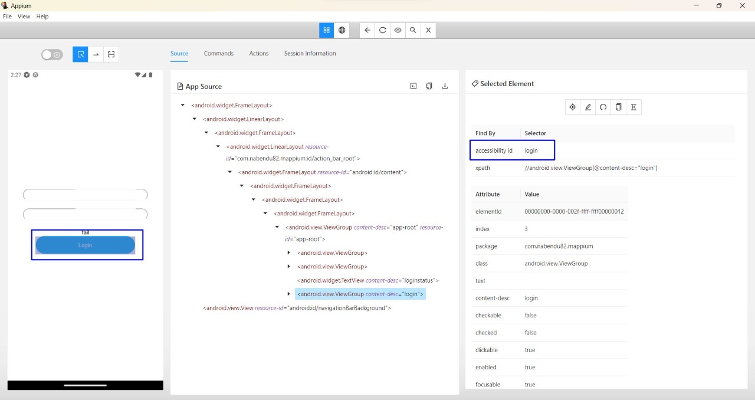The height and width of the screenshot is (400, 755).
Task: Click the 'fail' status text on the phone
Action: (86, 232)
